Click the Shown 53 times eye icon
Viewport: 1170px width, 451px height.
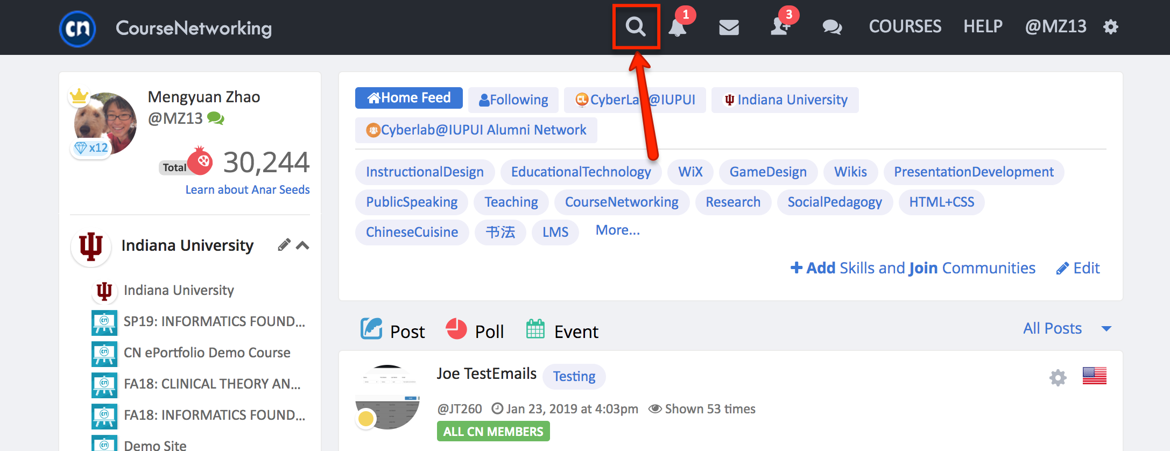[x=655, y=409]
